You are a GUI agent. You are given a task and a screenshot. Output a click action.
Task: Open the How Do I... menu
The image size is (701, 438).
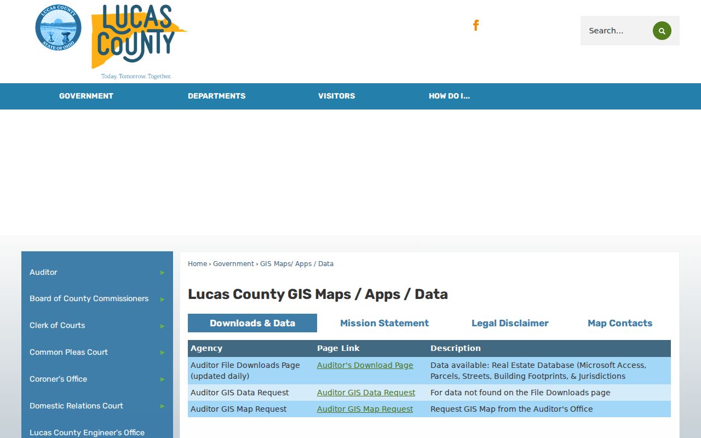point(449,96)
